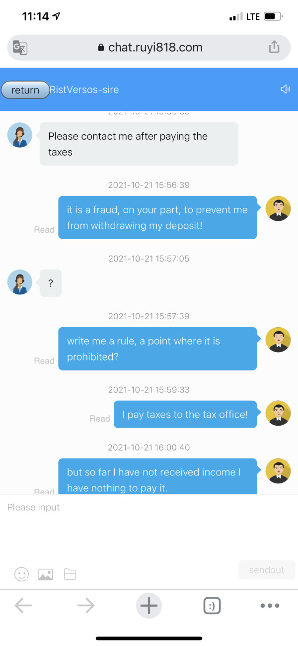Tap the support agent avatar beside taxes message
The height and width of the screenshot is (646, 298).
(x=20, y=135)
